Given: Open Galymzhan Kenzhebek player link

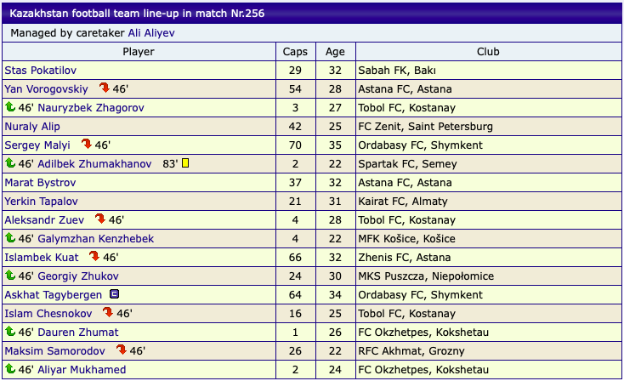Looking at the screenshot, I should tap(96, 239).
